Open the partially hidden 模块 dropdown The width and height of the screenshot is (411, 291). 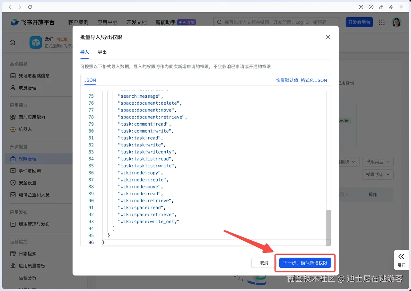(x=349, y=162)
